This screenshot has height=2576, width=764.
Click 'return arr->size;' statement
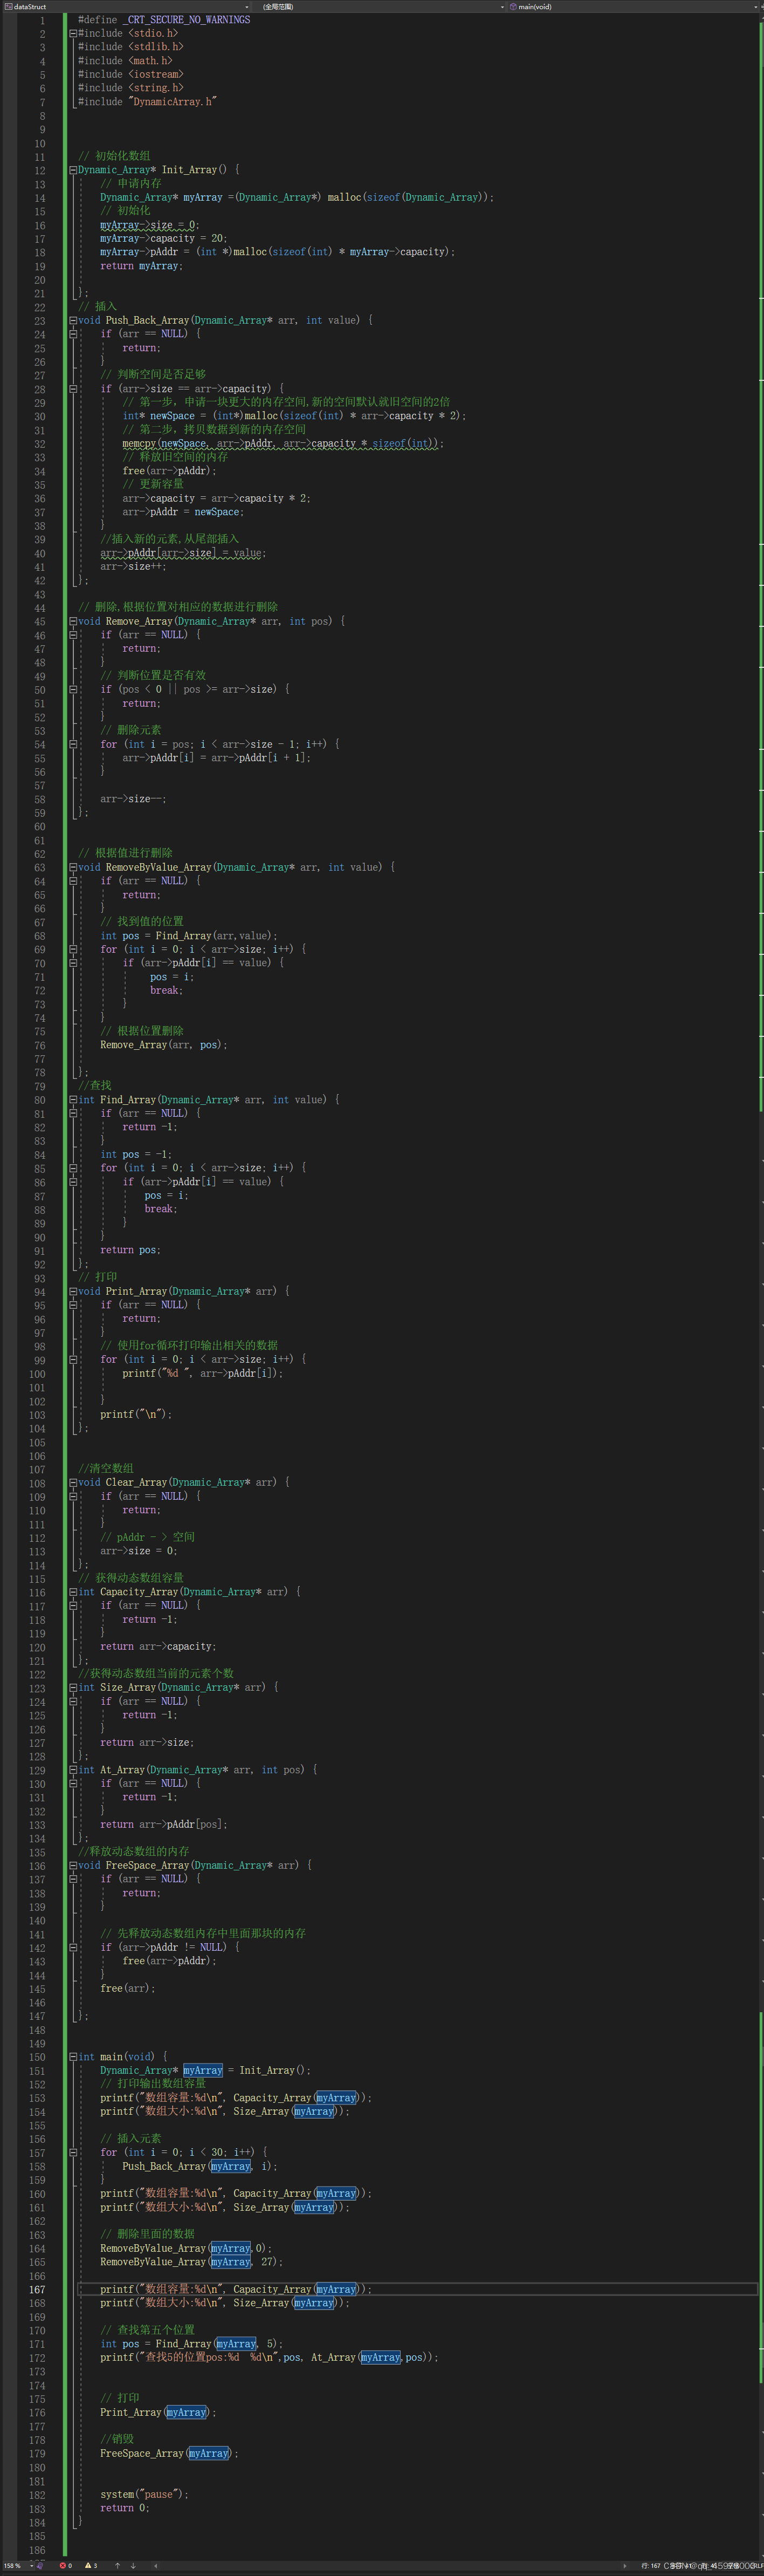tap(147, 1743)
